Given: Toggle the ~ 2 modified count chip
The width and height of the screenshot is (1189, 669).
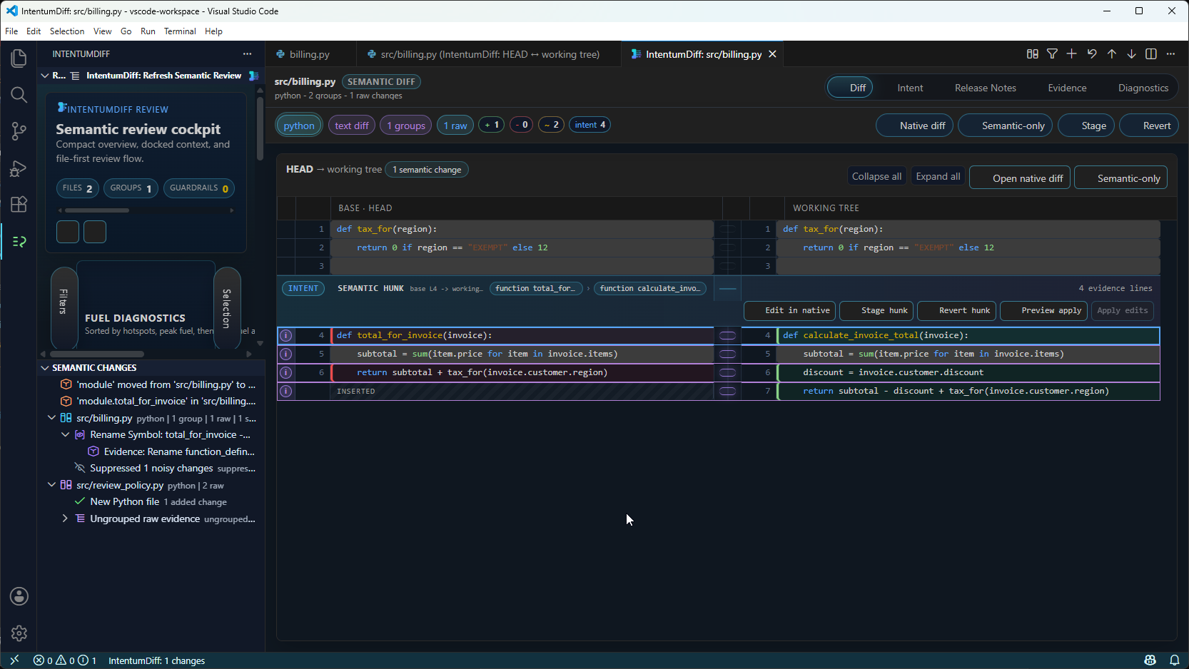Looking at the screenshot, I should pos(551,125).
